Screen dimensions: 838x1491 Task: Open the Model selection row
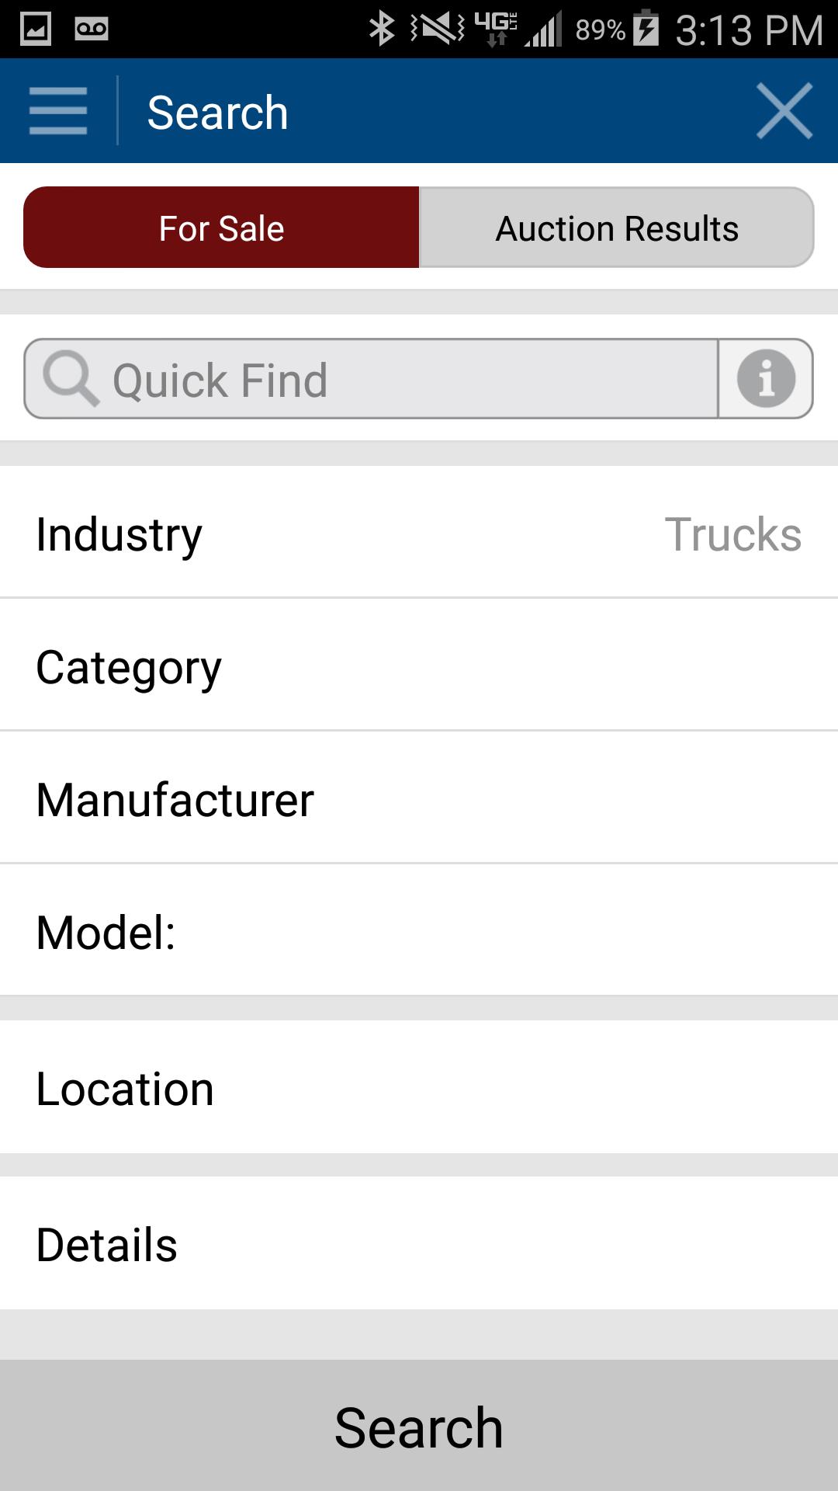pyautogui.click(x=419, y=932)
